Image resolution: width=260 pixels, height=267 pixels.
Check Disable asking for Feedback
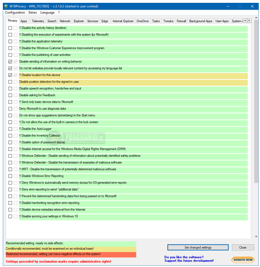coord(10,95)
